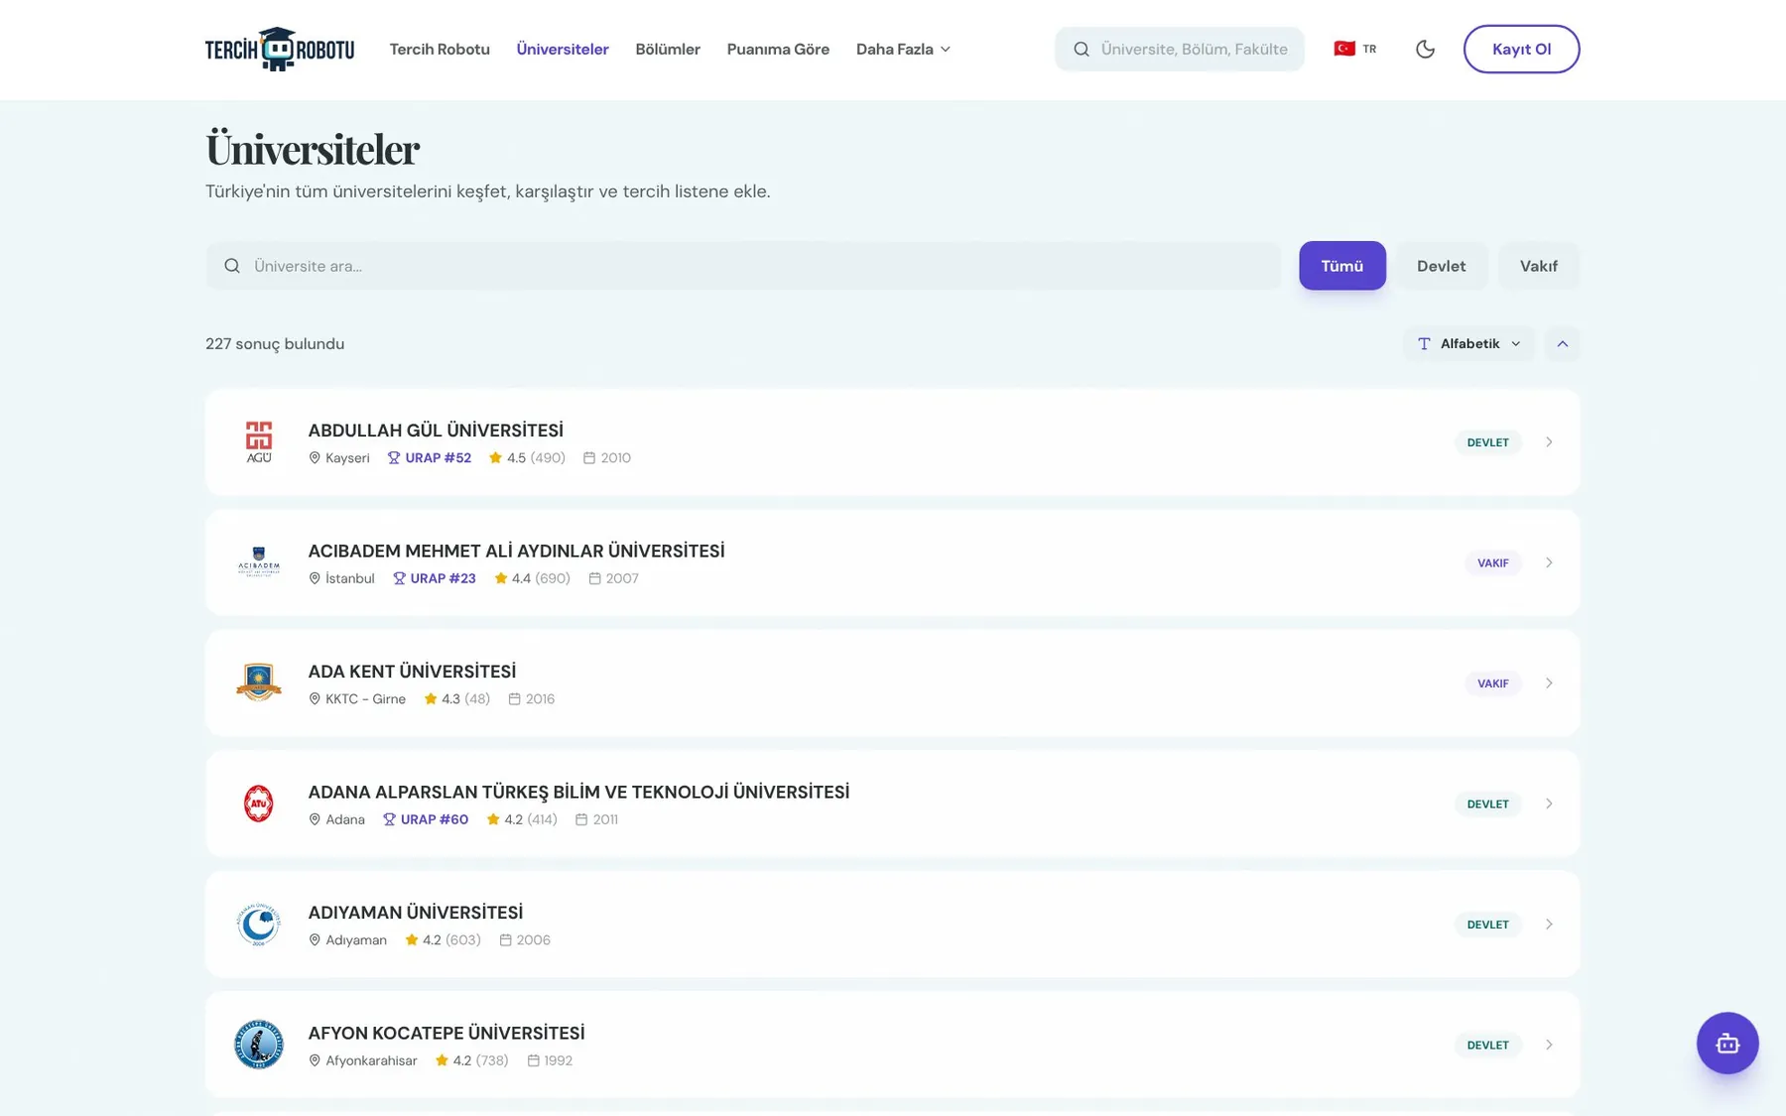The width and height of the screenshot is (1786, 1116).
Task: Open Puanıma Göre nav item
Action: tap(778, 49)
